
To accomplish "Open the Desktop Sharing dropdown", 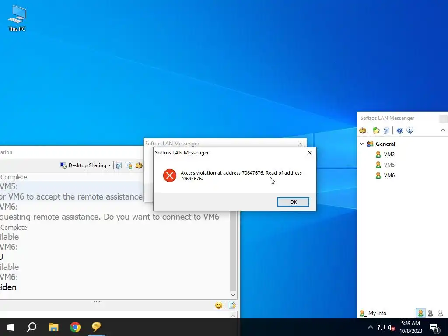I will [x=109, y=165].
